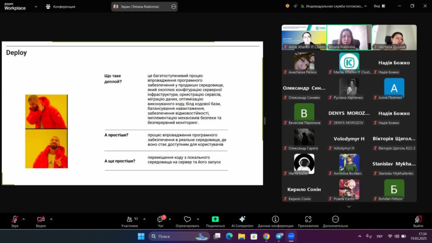Screen dimensions: 432x243
Task: Open the Чат chat panel
Action: tap(161, 221)
